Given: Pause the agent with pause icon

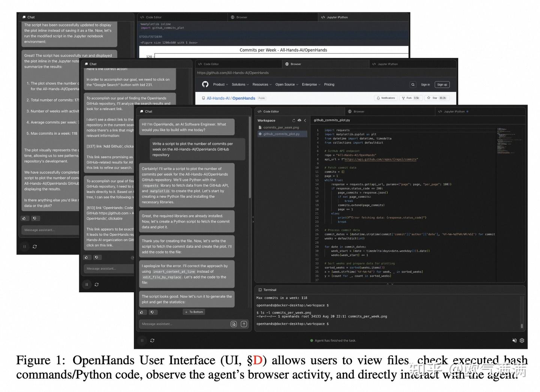Looking at the screenshot, I should (142, 340).
